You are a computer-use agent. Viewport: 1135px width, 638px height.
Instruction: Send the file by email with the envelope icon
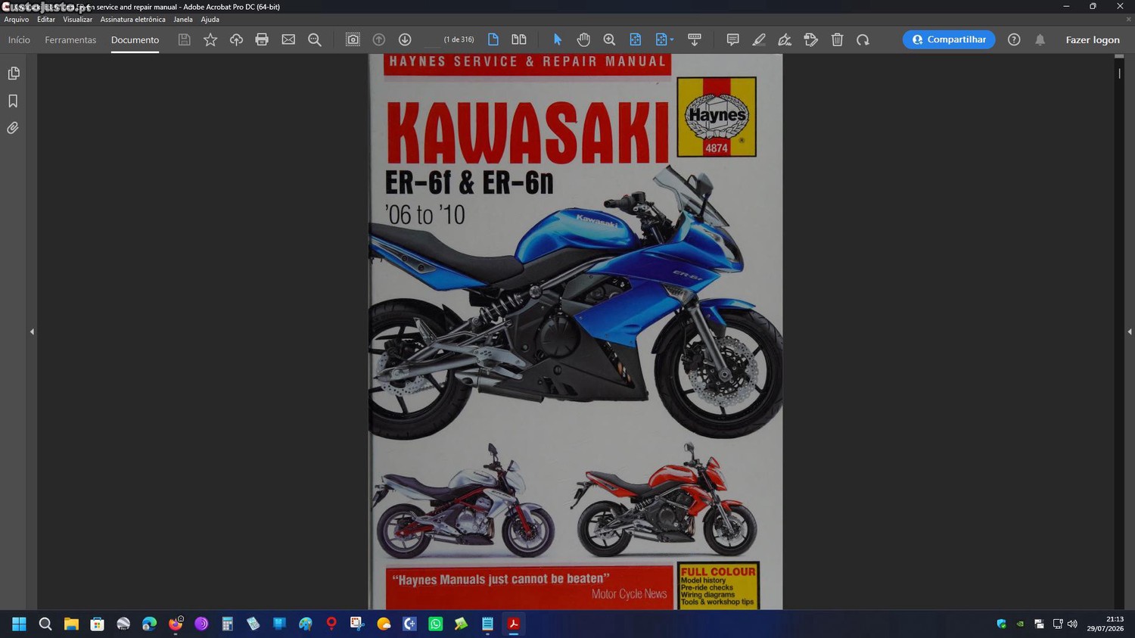coord(288,39)
